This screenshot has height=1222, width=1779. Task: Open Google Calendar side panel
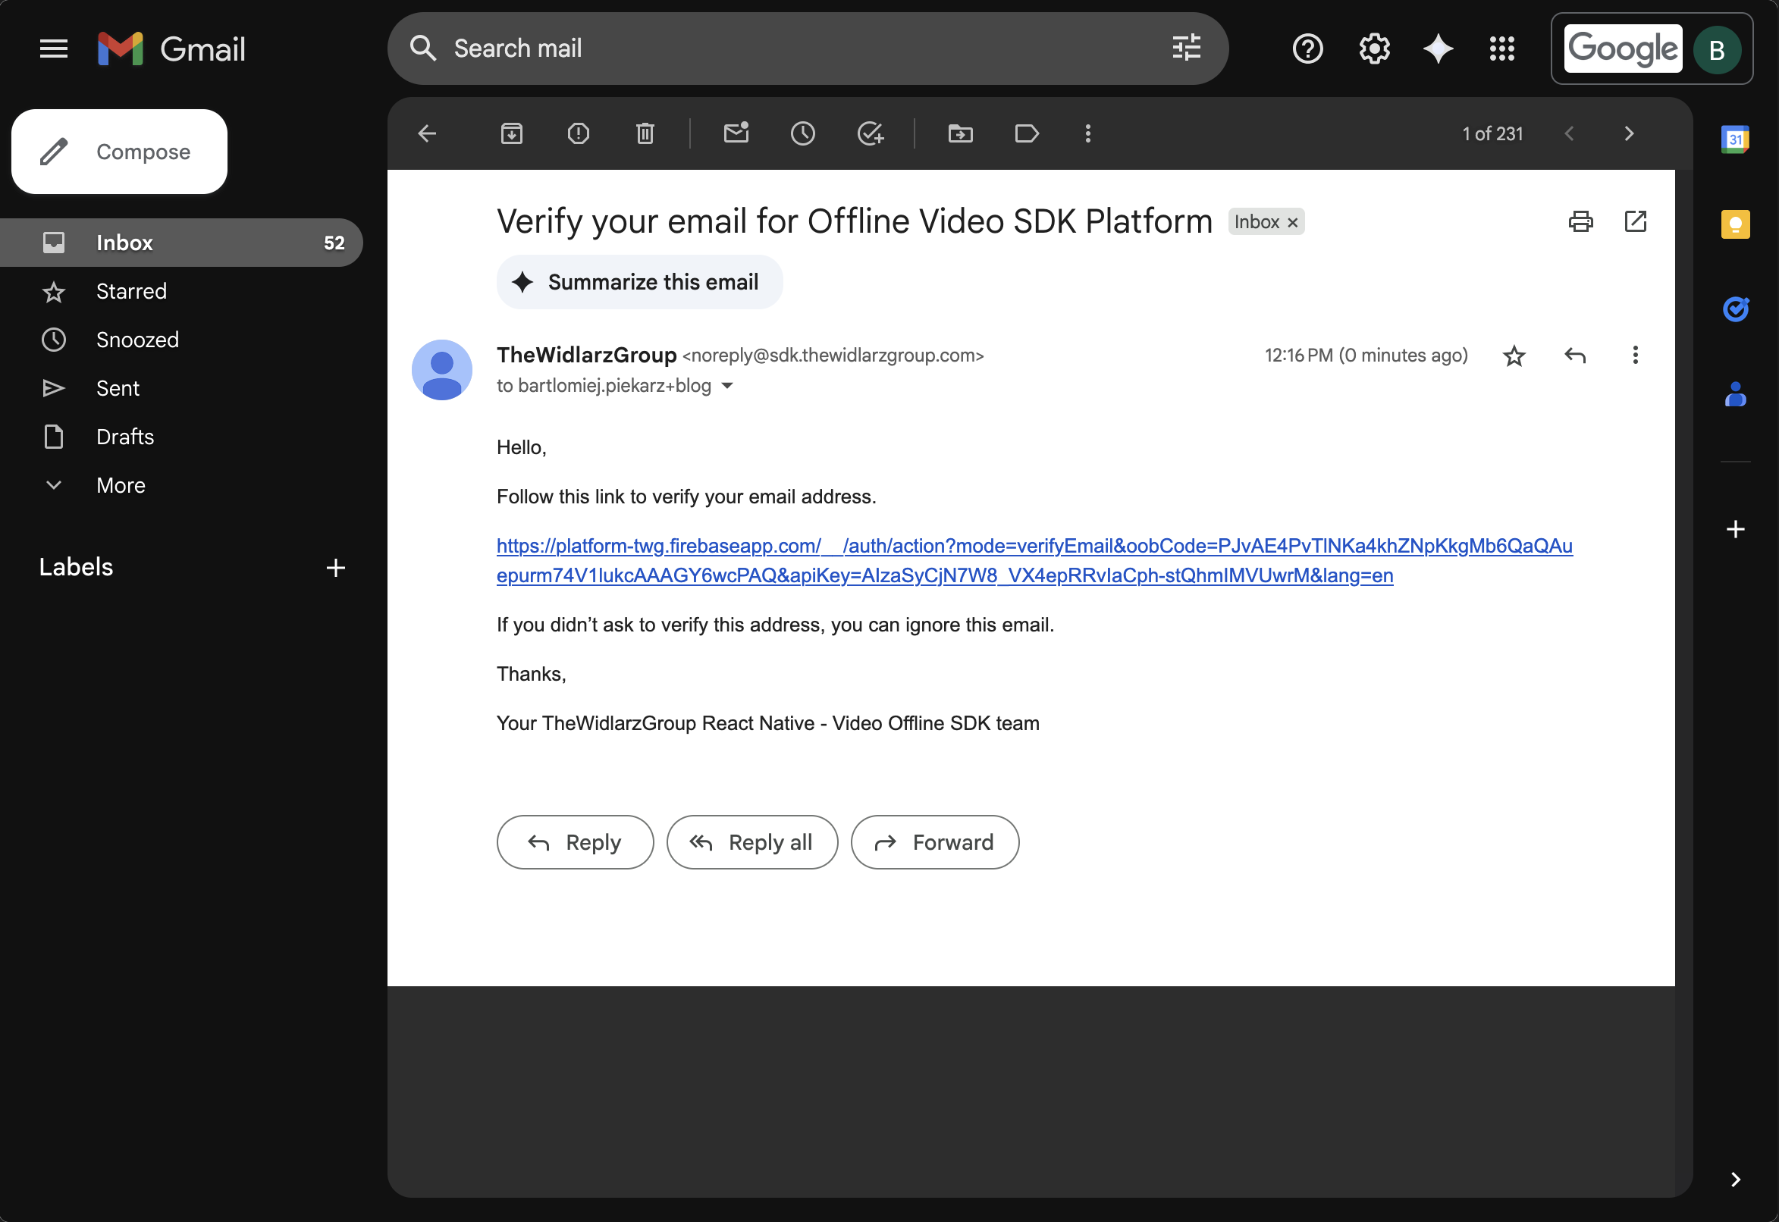tap(1734, 139)
